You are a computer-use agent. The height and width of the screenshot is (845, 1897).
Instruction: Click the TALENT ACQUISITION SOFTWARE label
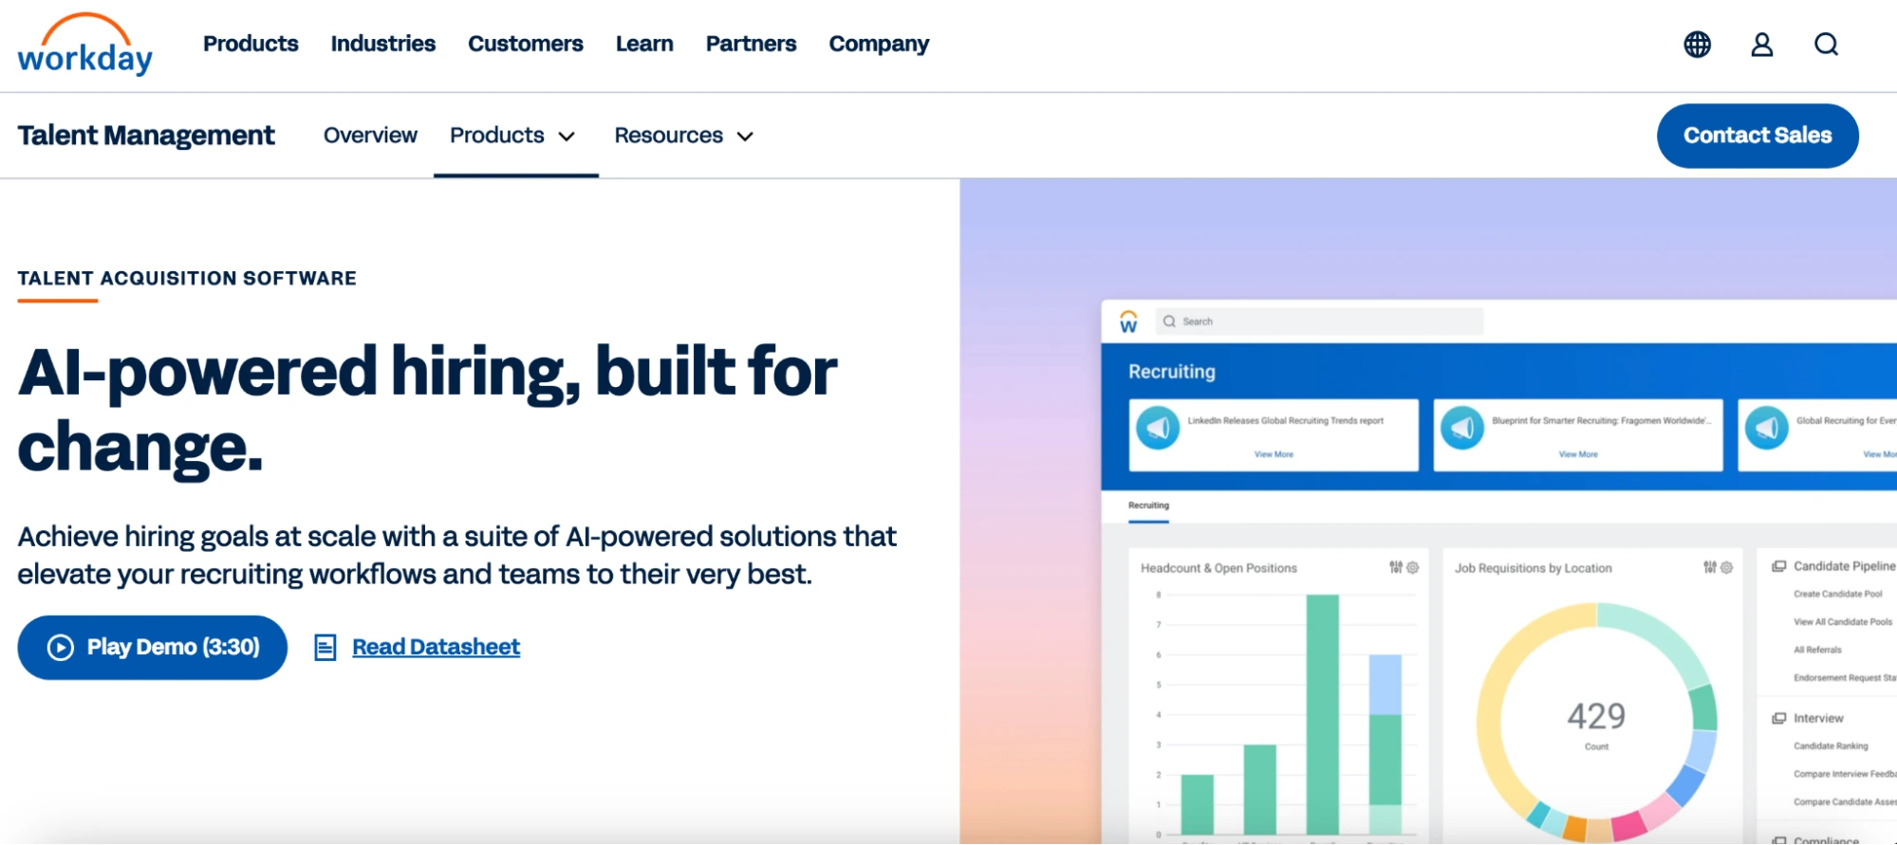coord(187,278)
